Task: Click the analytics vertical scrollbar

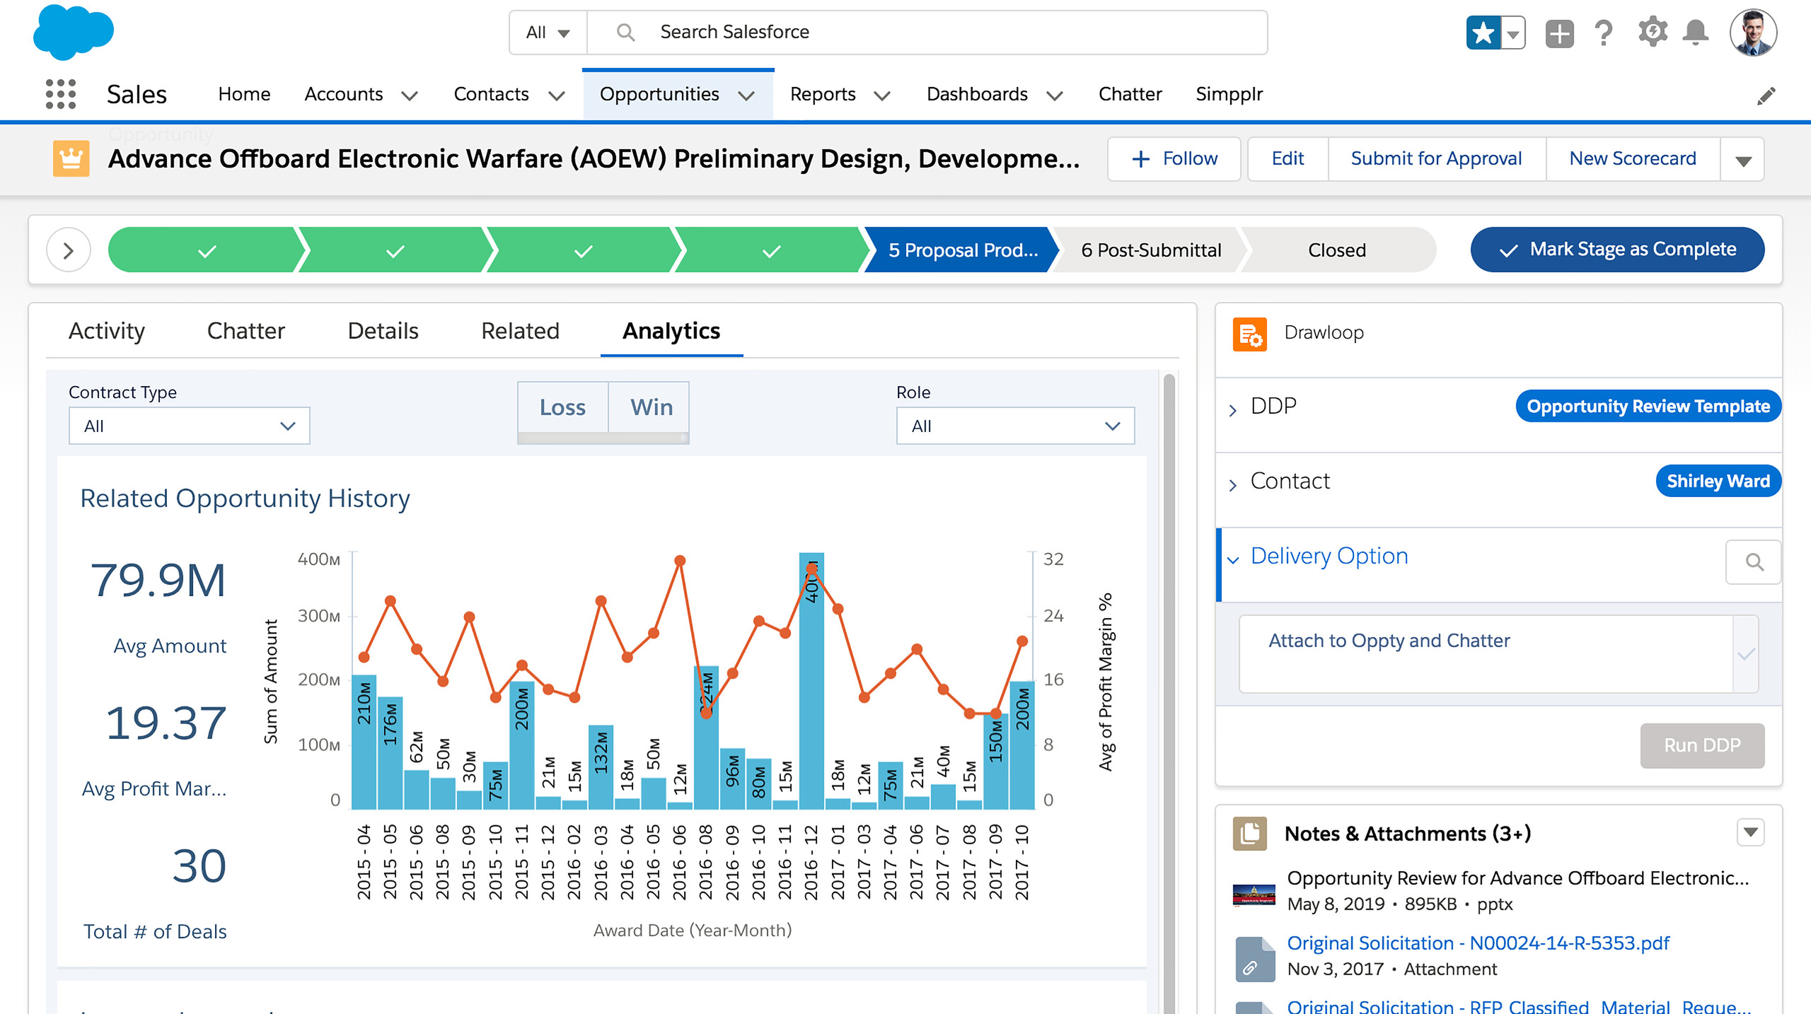Action: tap(1169, 693)
